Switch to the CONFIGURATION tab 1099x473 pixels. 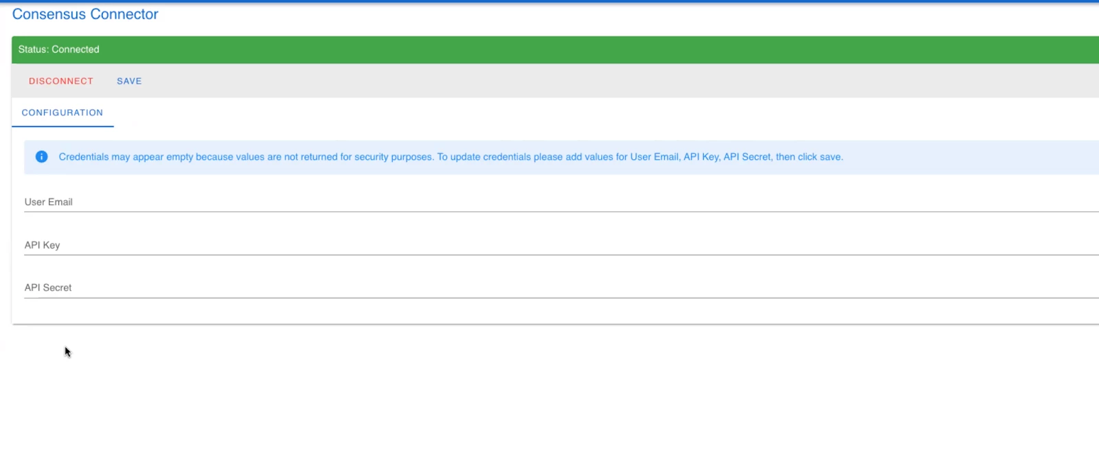(63, 113)
